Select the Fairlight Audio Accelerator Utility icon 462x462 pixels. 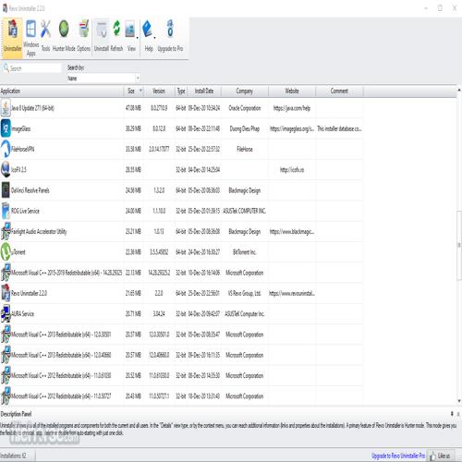pos(6,231)
